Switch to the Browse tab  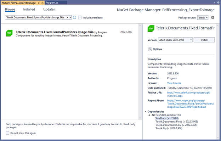point(10,9)
